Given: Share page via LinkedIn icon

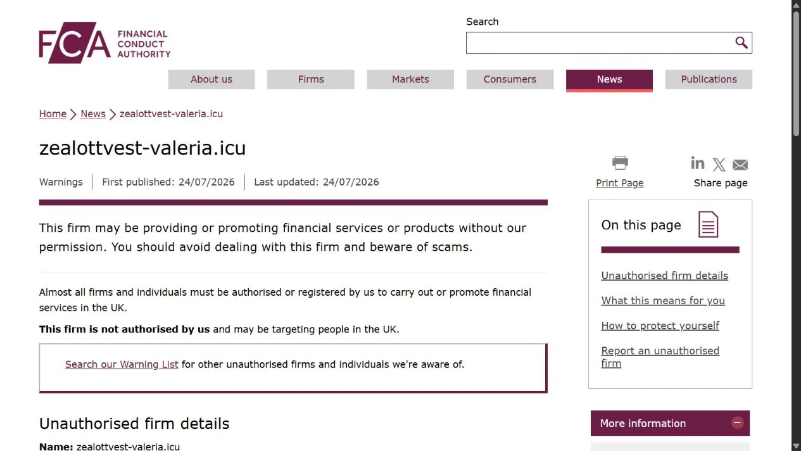Looking at the screenshot, I should pyautogui.click(x=697, y=163).
